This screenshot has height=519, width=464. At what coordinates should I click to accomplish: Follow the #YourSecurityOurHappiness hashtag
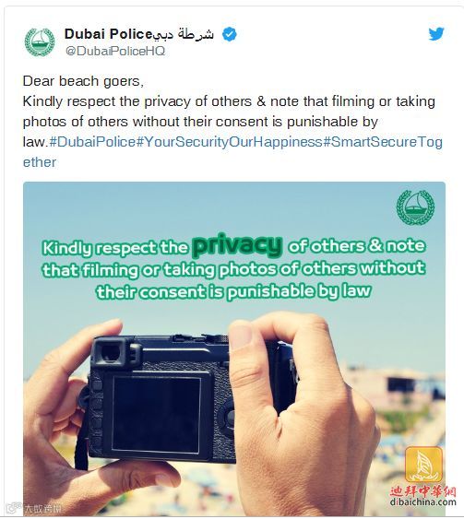(x=229, y=142)
